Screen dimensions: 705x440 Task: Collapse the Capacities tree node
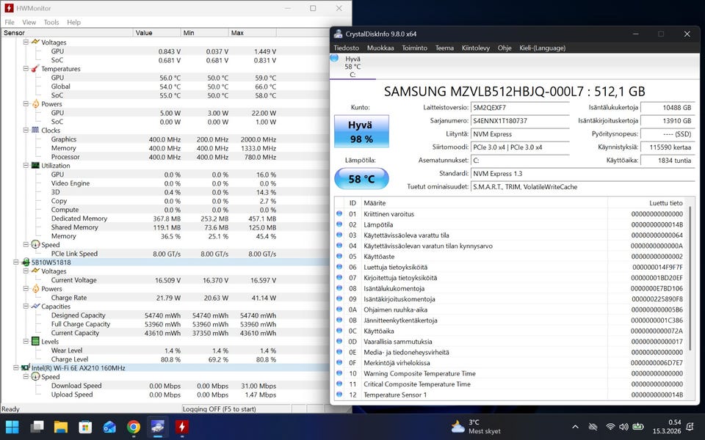point(26,307)
